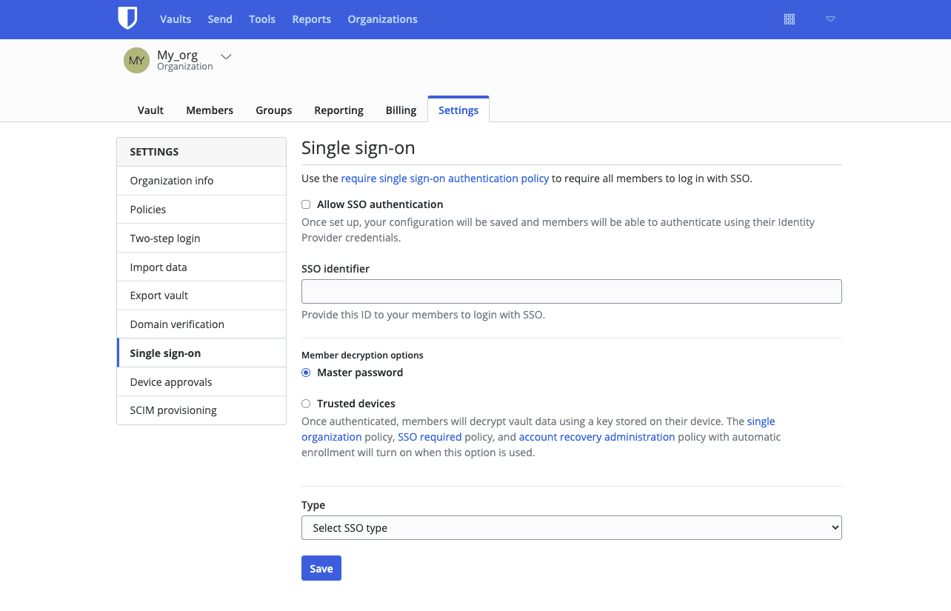Open the Select SSO type dropdown
The height and width of the screenshot is (611, 951).
pos(572,528)
